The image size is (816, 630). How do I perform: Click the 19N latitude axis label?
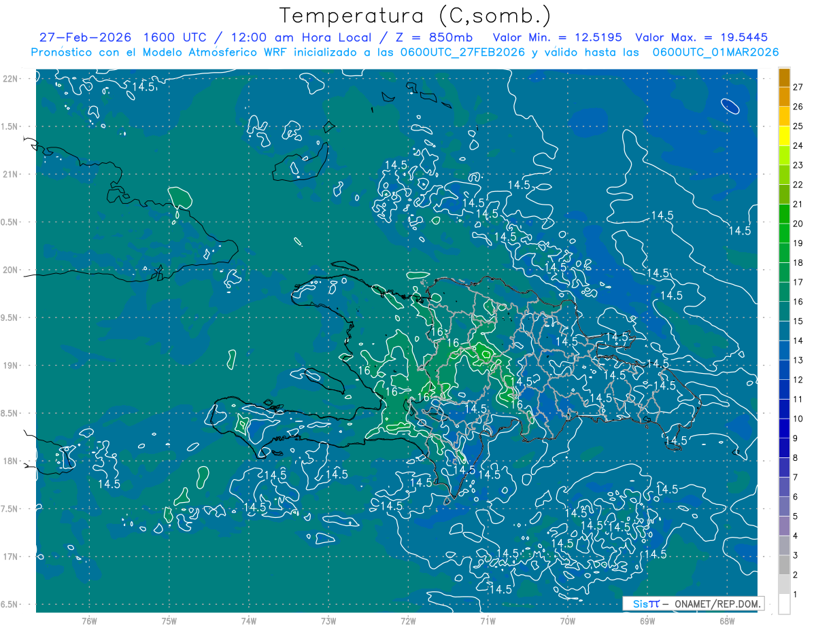[10, 366]
